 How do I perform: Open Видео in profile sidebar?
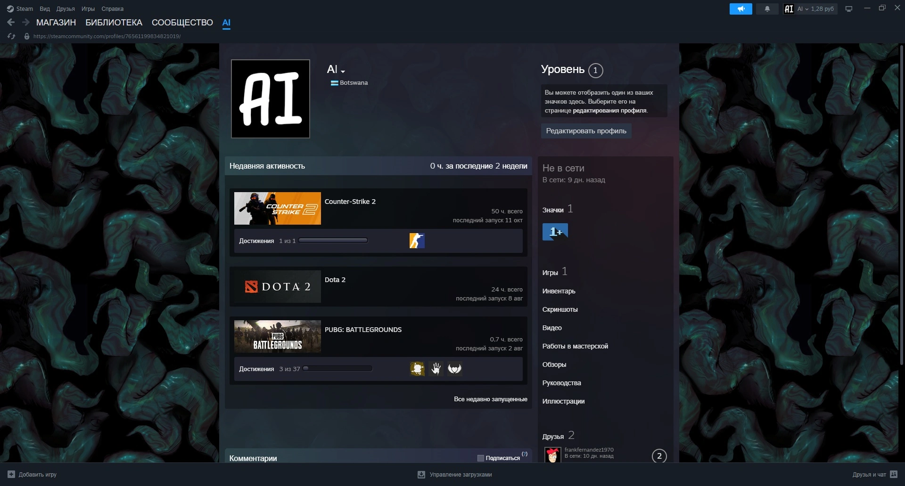coord(552,328)
